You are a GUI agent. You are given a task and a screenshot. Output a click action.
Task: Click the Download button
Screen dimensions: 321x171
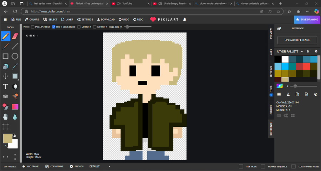coord(106,19)
